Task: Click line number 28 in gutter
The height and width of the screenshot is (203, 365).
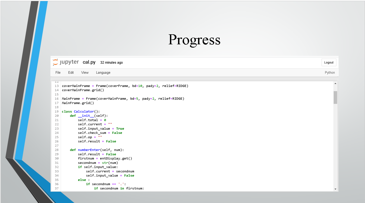Action: click(57, 150)
